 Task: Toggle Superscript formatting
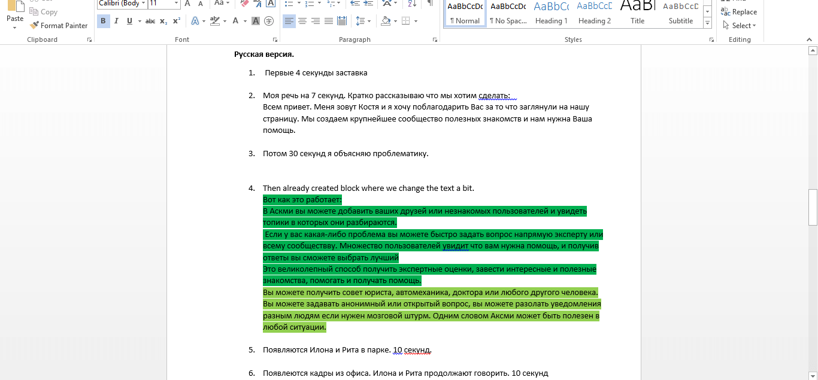[x=176, y=21]
